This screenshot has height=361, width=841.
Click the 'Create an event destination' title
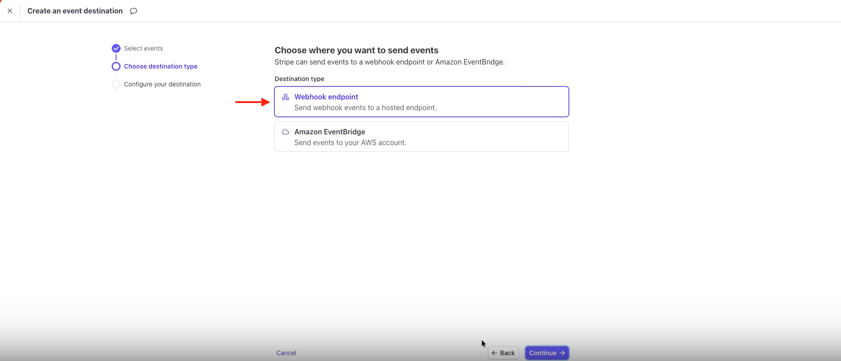(x=75, y=11)
